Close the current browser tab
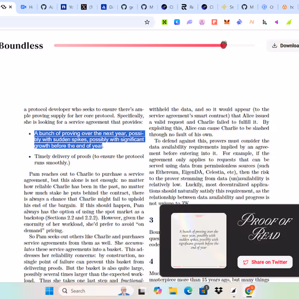Image resolution: width=299 pixels, height=299 pixels. [11, 7]
